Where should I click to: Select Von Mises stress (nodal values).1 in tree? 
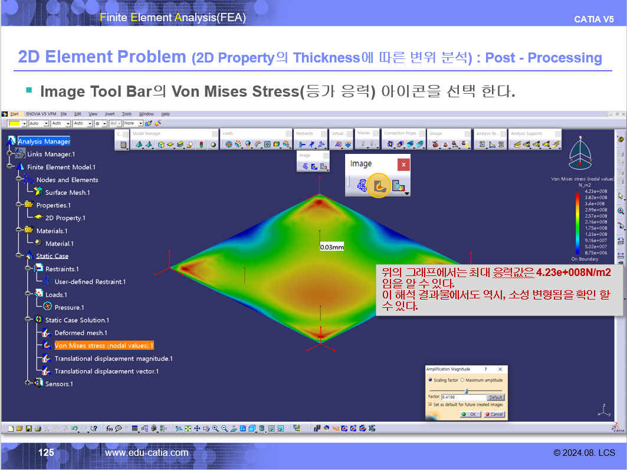[x=103, y=346]
